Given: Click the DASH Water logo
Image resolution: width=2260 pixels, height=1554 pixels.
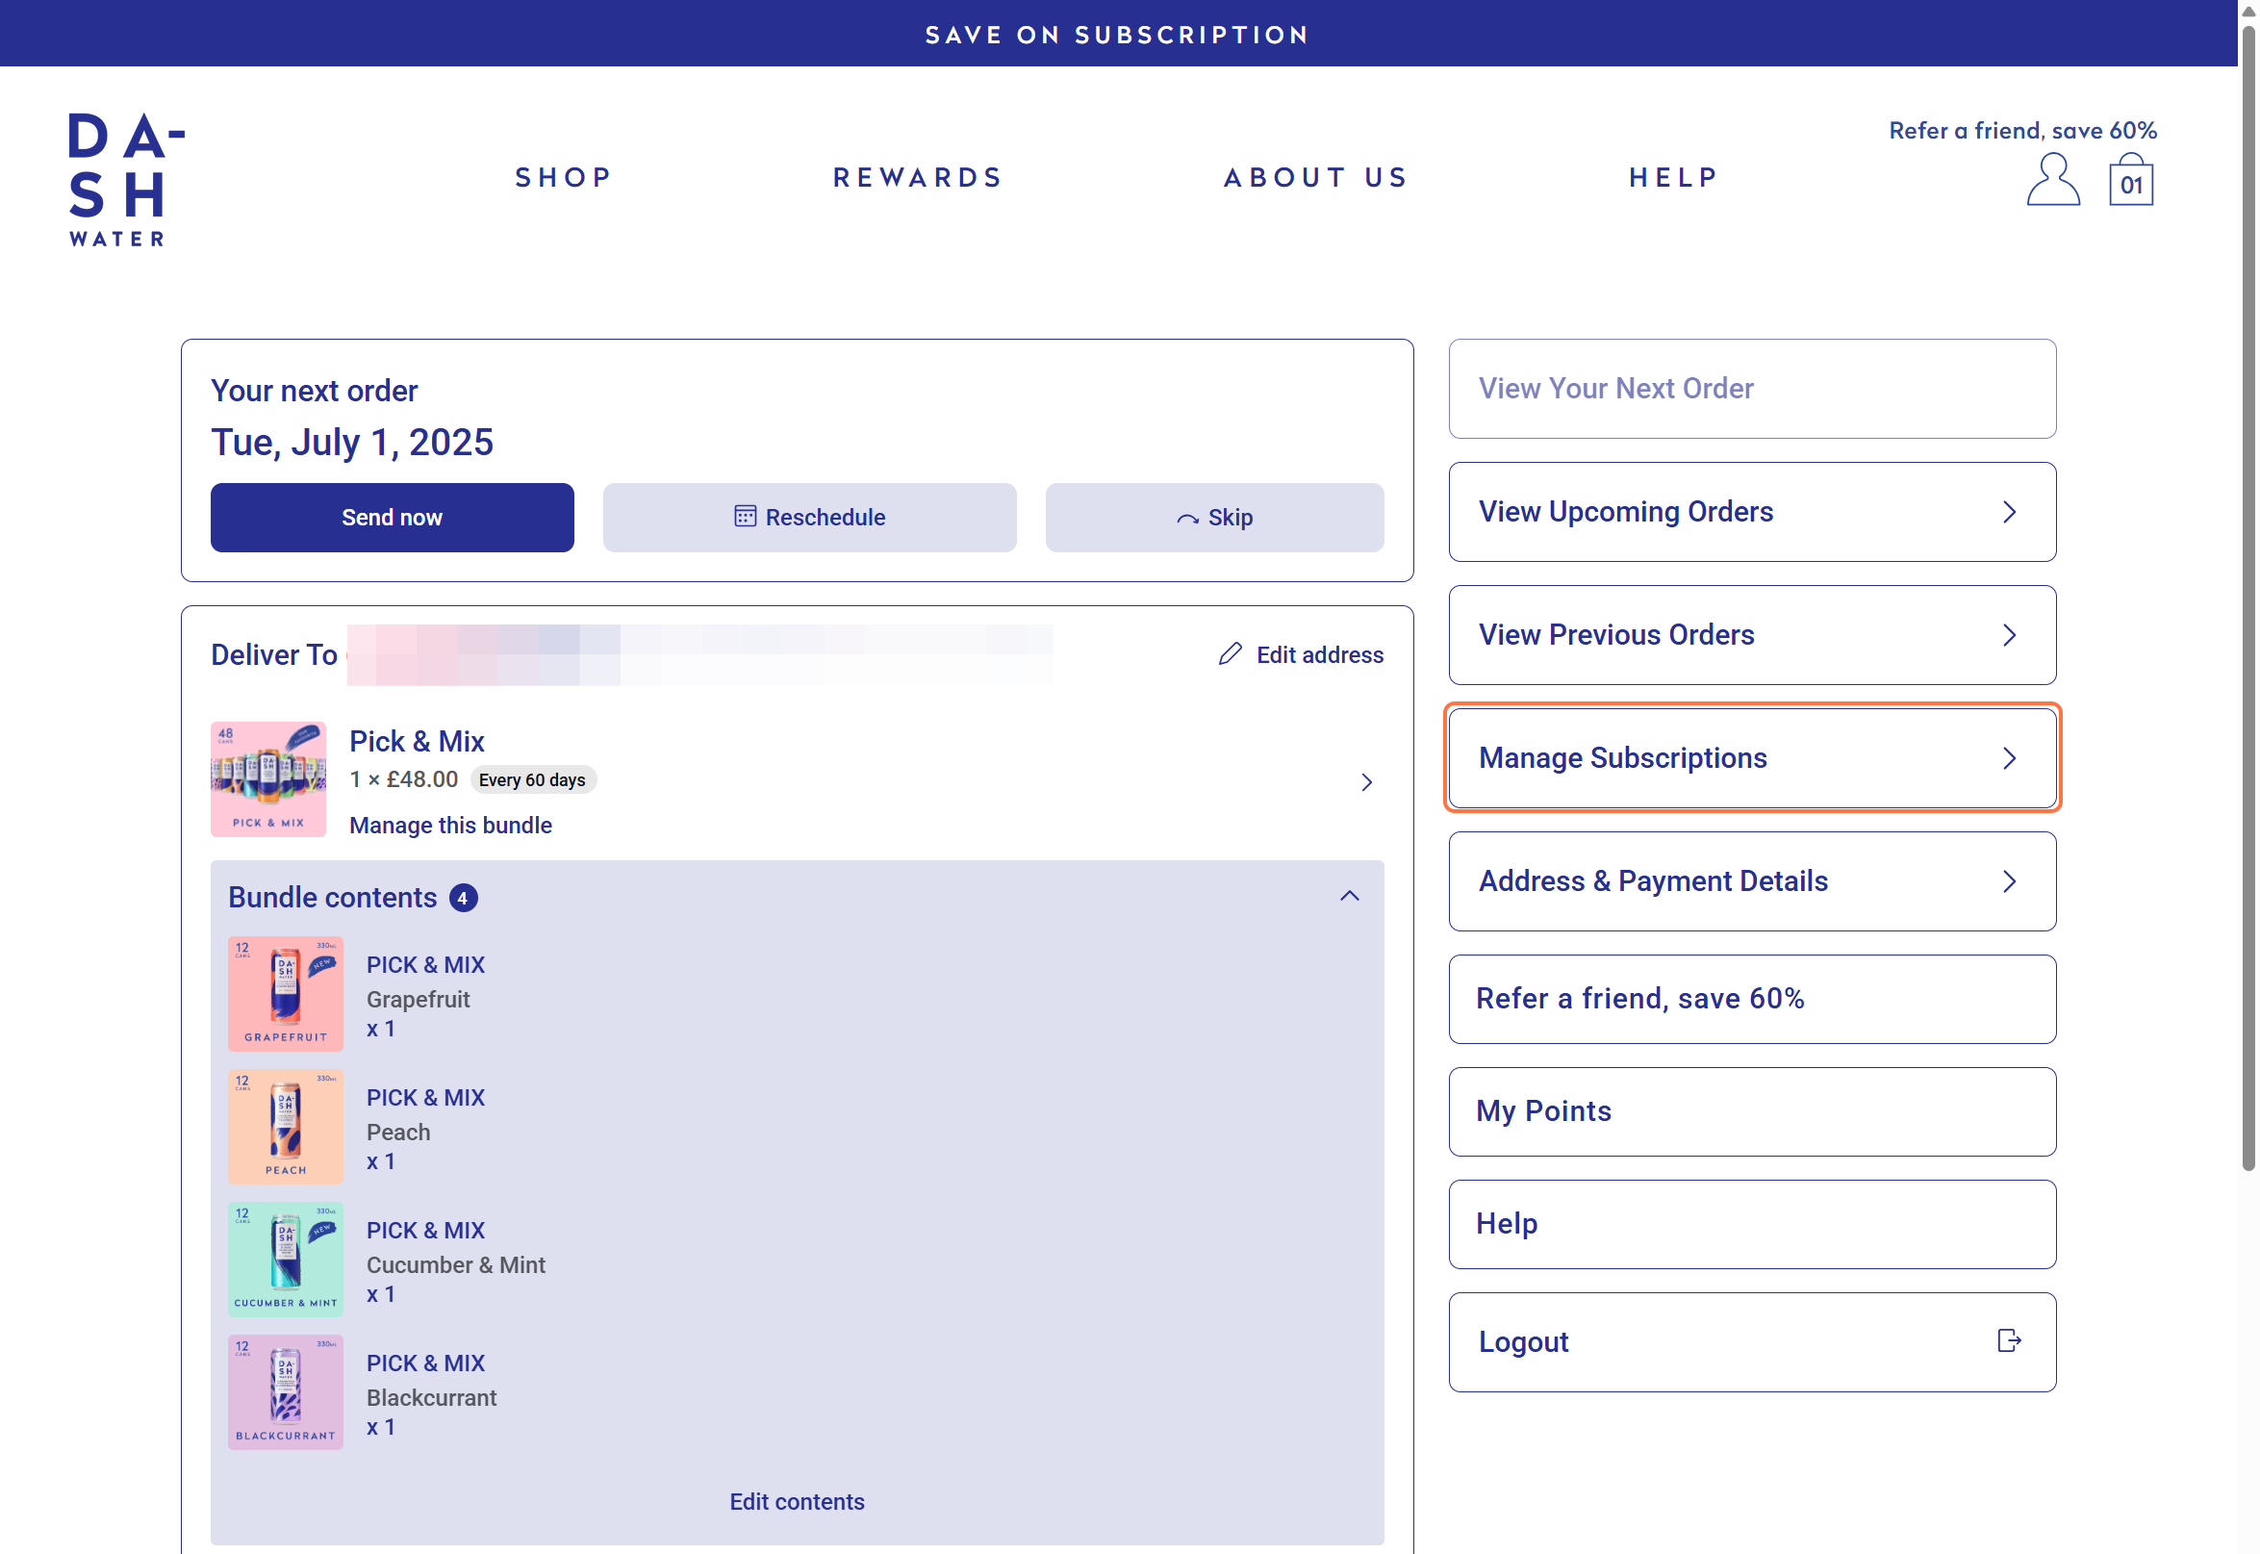Looking at the screenshot, I should point(125,179).
